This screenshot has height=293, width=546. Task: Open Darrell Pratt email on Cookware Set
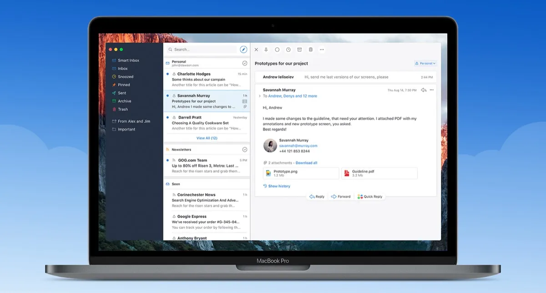[207, 123]
